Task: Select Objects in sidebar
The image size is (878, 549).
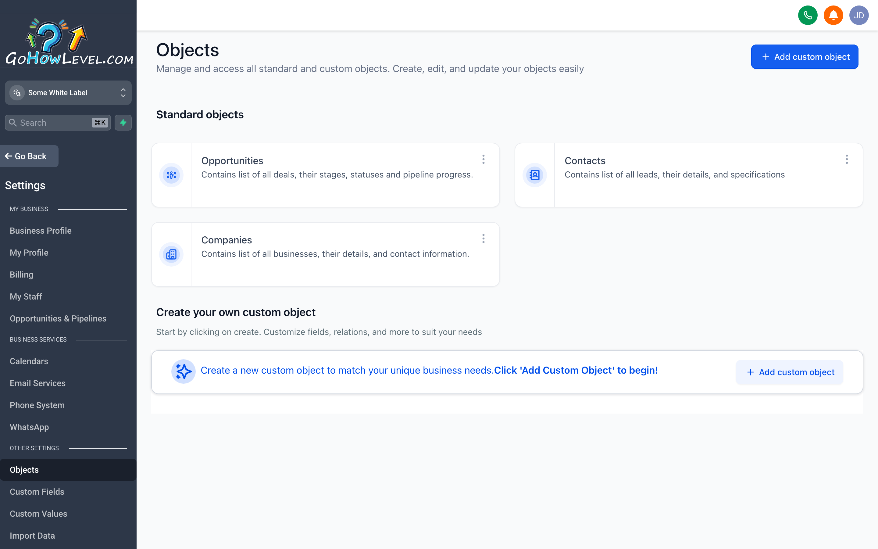Action: [68, 470]
